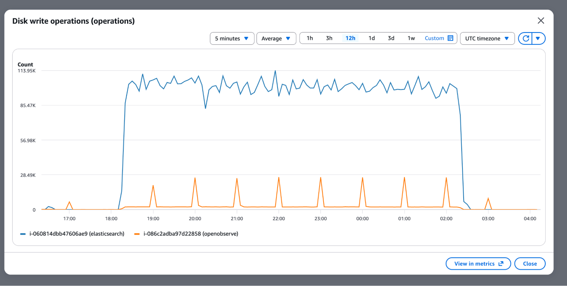Click the i-060814dbb47606ae9 (elasticsearch) legend label
This screenshot has width=567, height=286.
(77, 234)
